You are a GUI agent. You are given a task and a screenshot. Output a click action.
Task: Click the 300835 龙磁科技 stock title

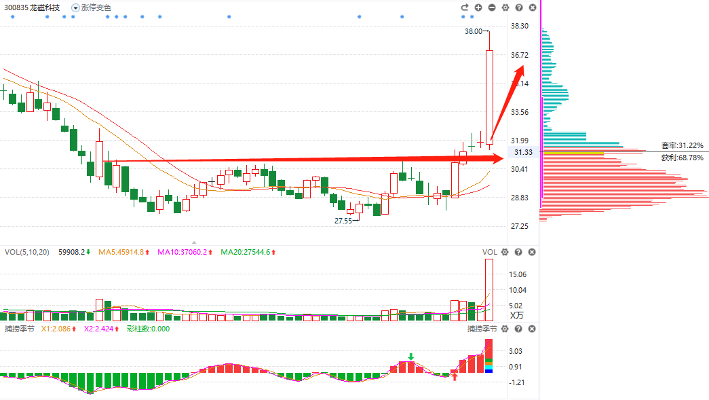(31, 7)
